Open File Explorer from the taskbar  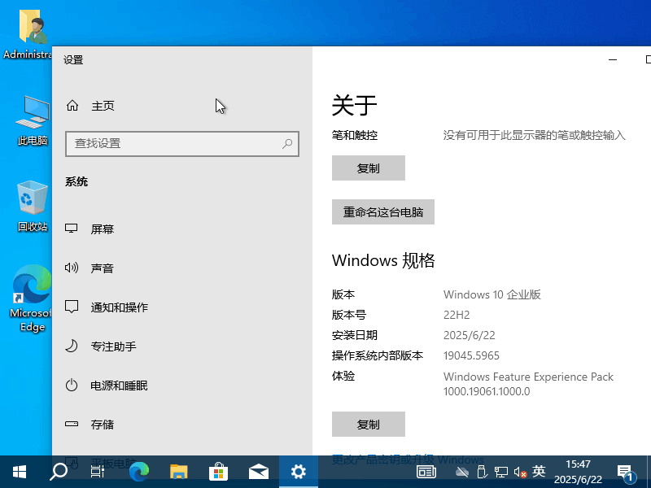(x=178, y=472)
